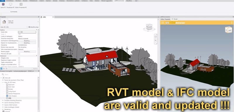Collapse the Viste (all) tree node

(1, 78)
